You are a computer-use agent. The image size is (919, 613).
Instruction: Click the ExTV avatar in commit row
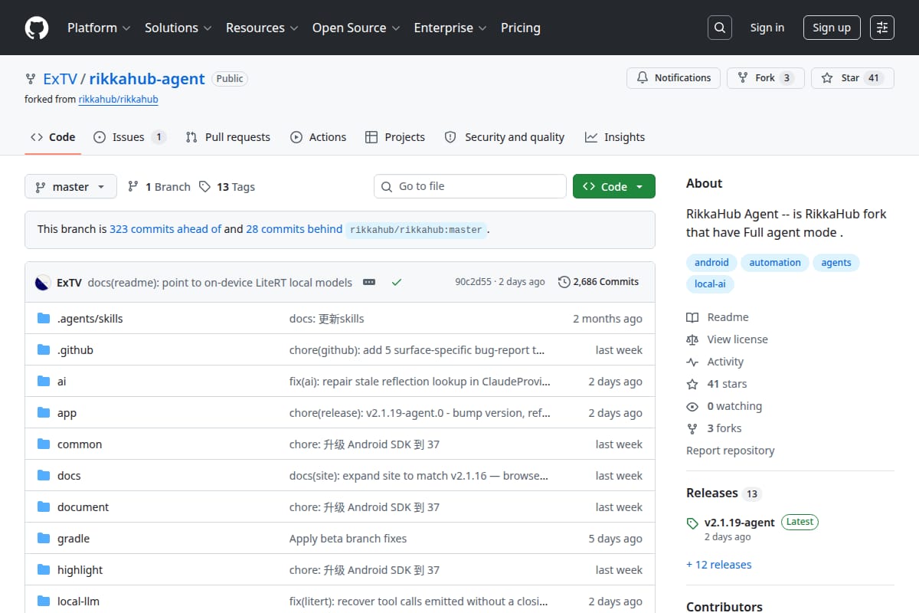pyautogui.click(x=43, y=282)
